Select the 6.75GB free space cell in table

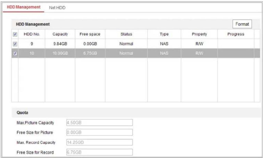tap(90, 53)
